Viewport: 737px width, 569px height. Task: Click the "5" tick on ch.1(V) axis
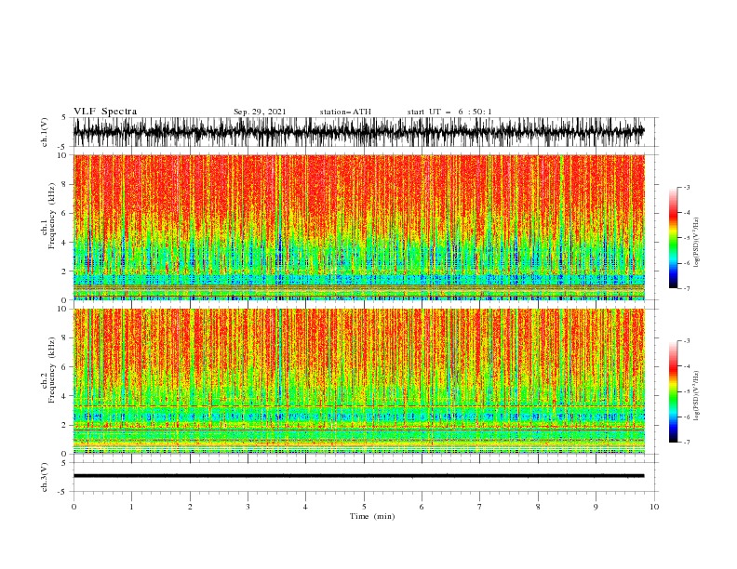click(x=64, y=117)
